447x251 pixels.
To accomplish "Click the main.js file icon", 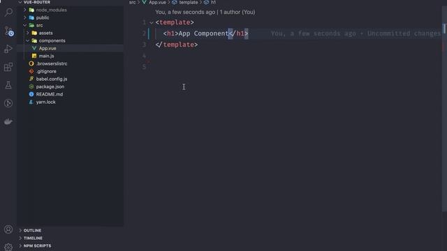I will click(x=34, y=56).
